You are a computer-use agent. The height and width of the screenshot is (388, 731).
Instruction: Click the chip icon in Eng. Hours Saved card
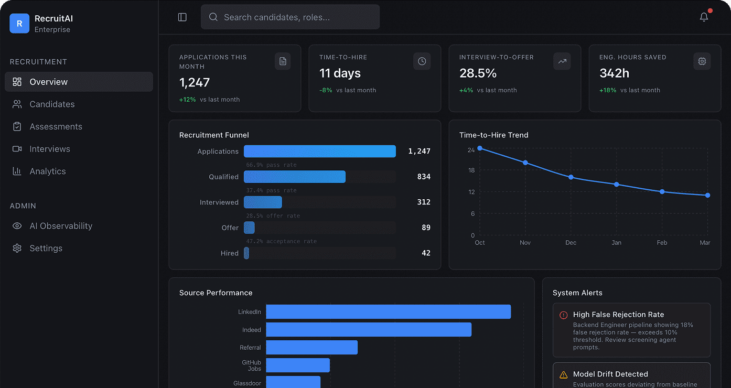(702, 61)
